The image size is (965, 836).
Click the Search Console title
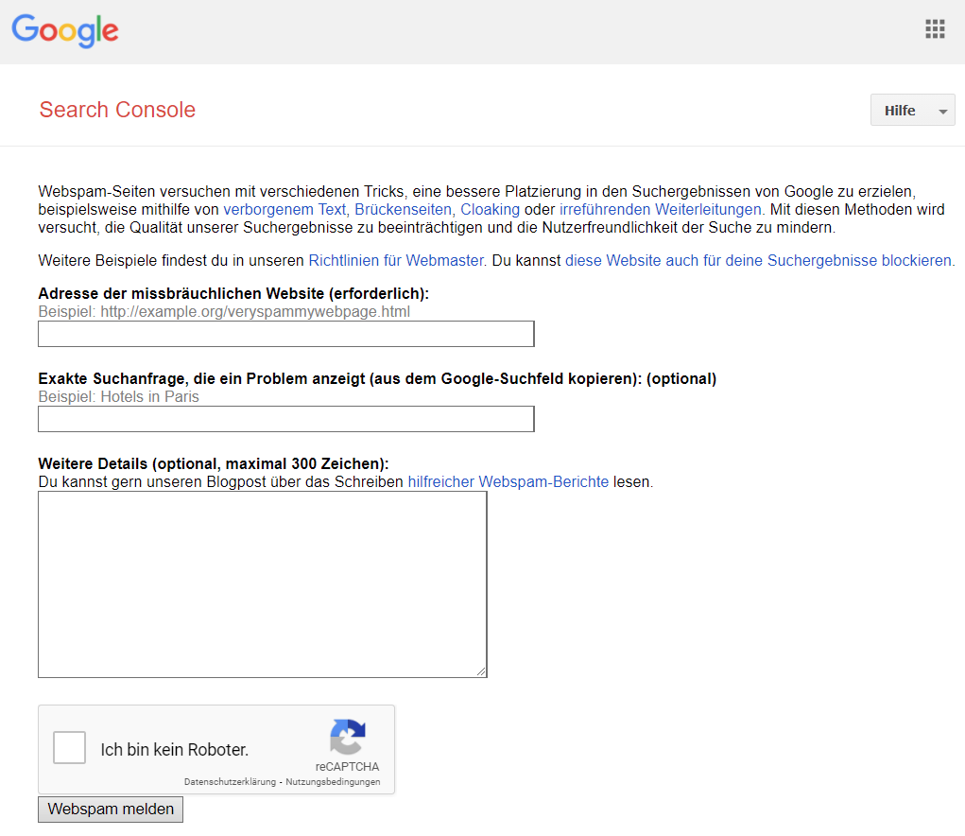(117, 110)
